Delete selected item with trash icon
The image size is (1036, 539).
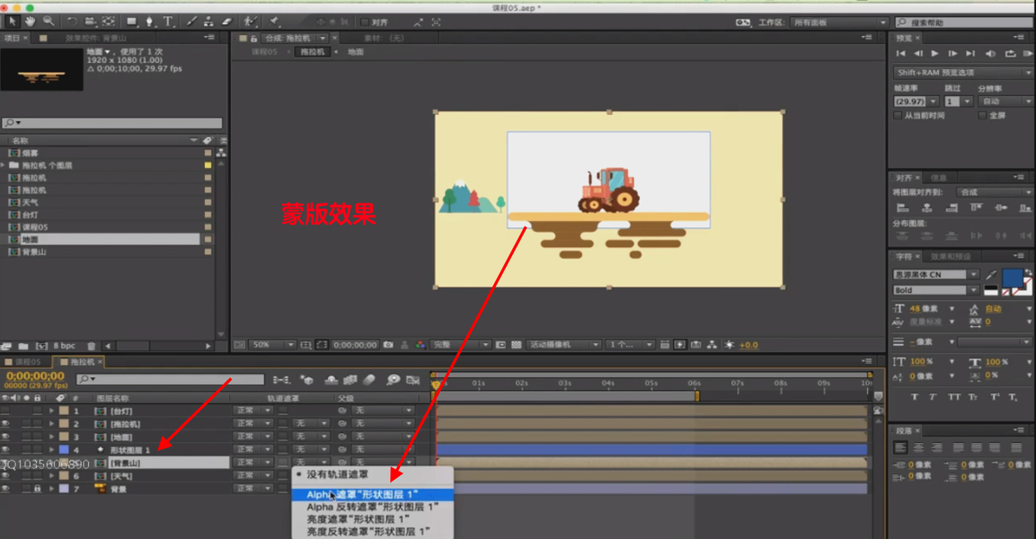tap(91, 346)
